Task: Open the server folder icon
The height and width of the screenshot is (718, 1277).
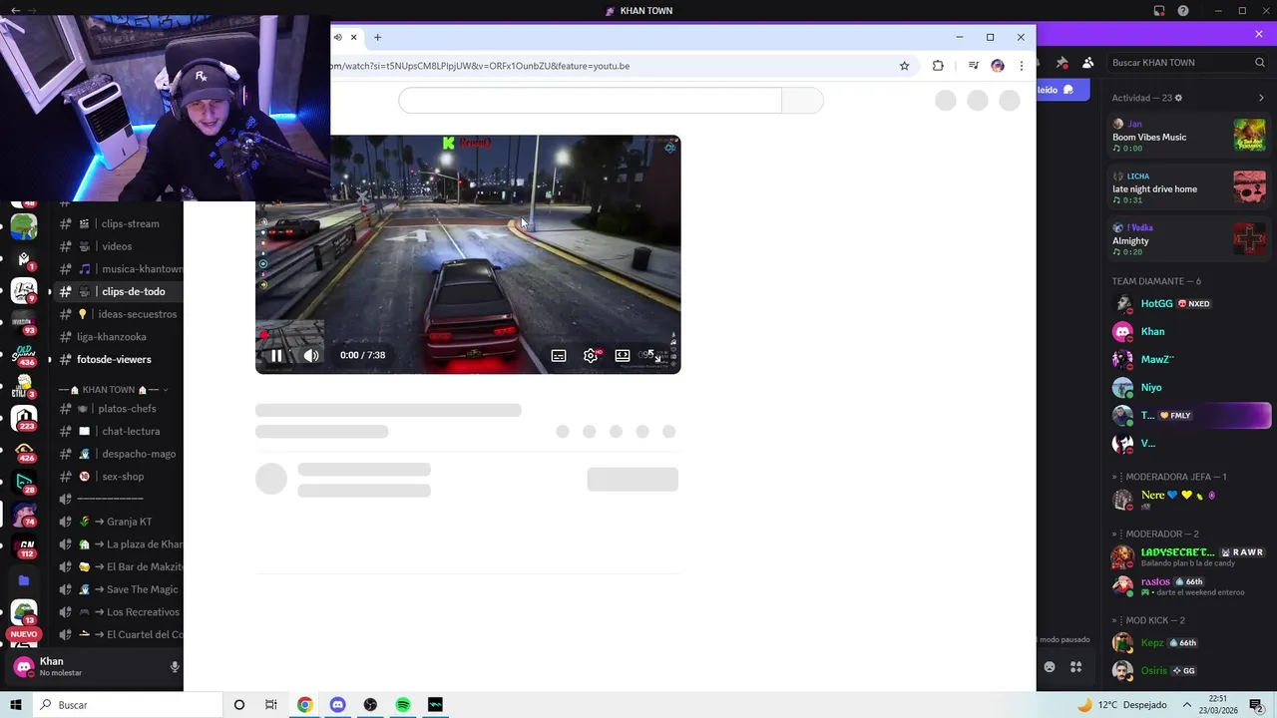Action: point(24,580)
